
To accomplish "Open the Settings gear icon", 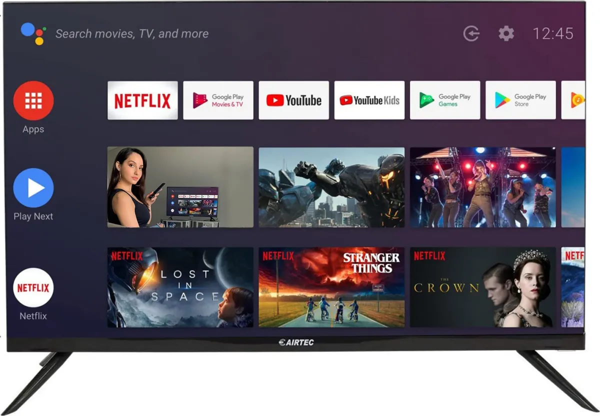I will (506, 33).
